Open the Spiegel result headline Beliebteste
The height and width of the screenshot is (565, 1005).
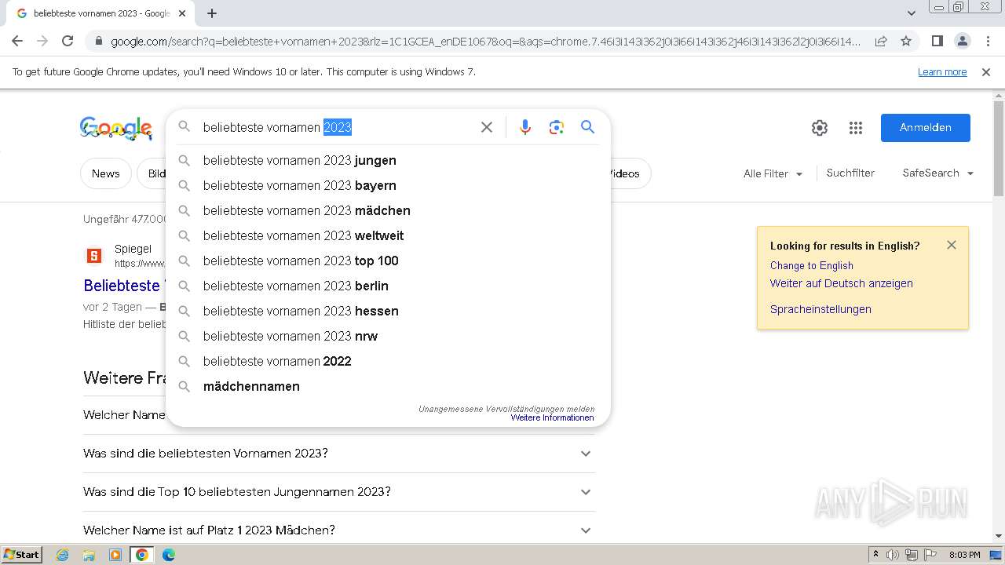pyautogui.click(x=122, y=286)
